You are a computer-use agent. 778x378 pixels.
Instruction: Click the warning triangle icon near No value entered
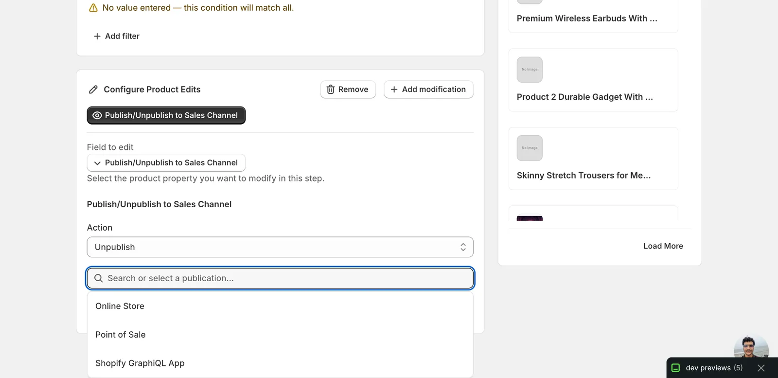click(x=93, y=8)
